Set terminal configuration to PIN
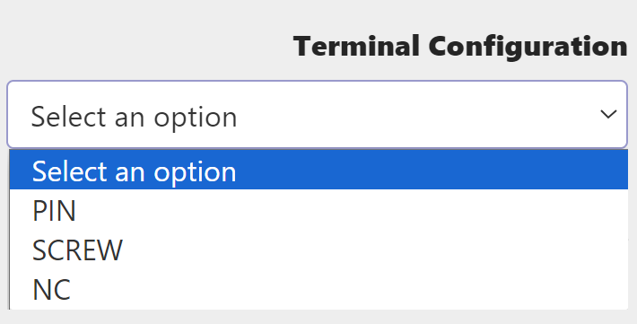637x324 pixels. 318,210
